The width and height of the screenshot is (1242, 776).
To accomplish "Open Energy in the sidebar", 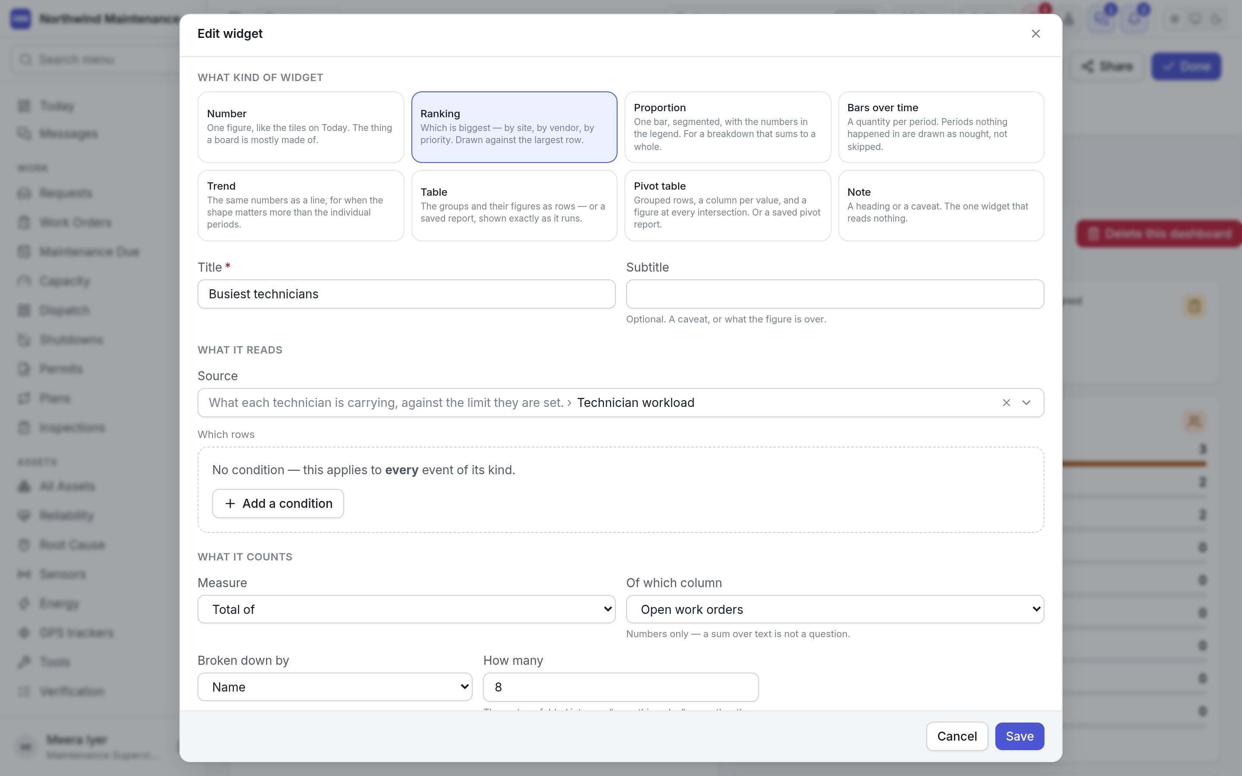I will coord(59,604).
